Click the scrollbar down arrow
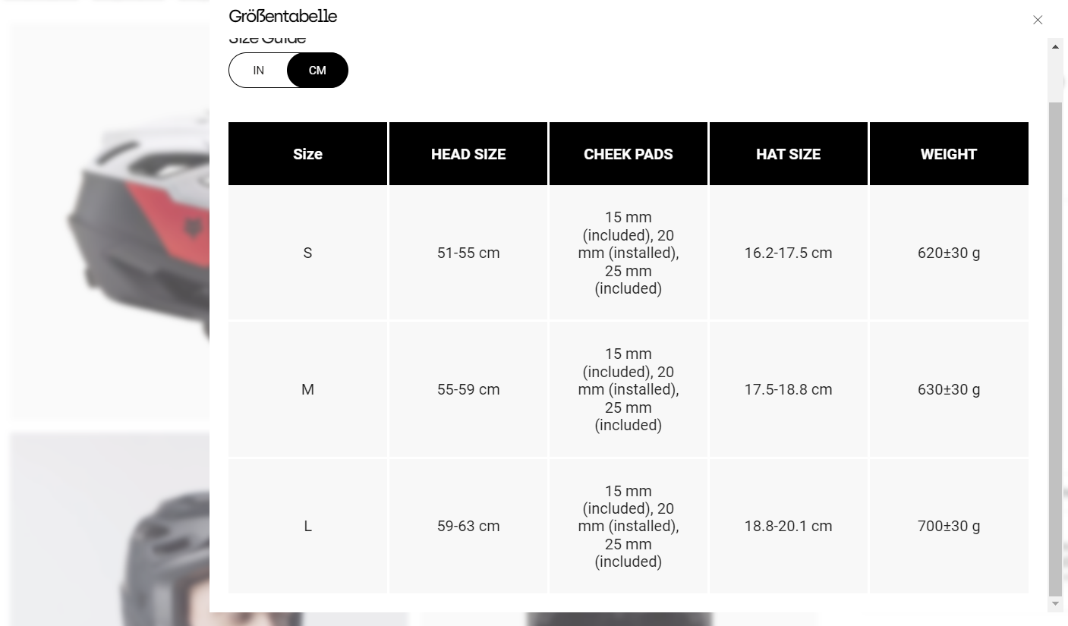Screen dimensions: 1068x626 [1055, 604]
